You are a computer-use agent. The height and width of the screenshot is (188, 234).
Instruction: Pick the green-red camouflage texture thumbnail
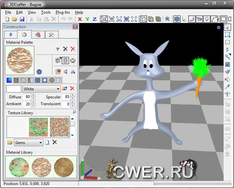coord(38,127)
